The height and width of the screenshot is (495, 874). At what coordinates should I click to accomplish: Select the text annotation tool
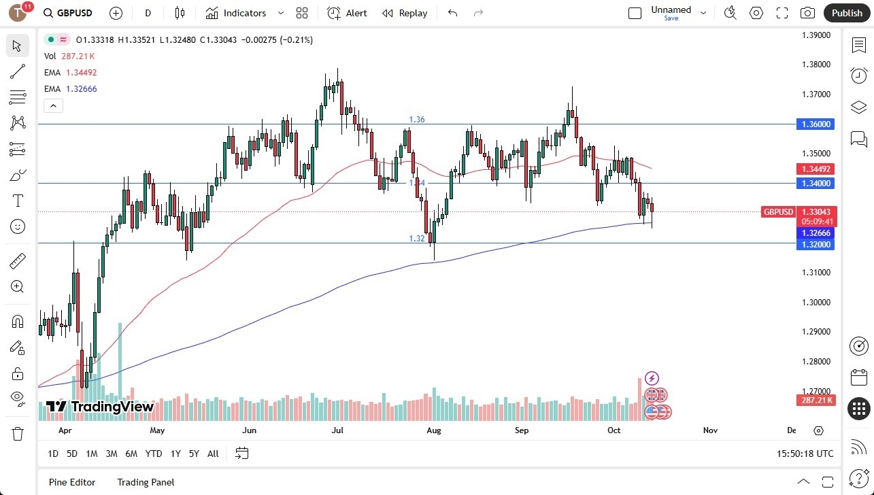coord(17,201)
